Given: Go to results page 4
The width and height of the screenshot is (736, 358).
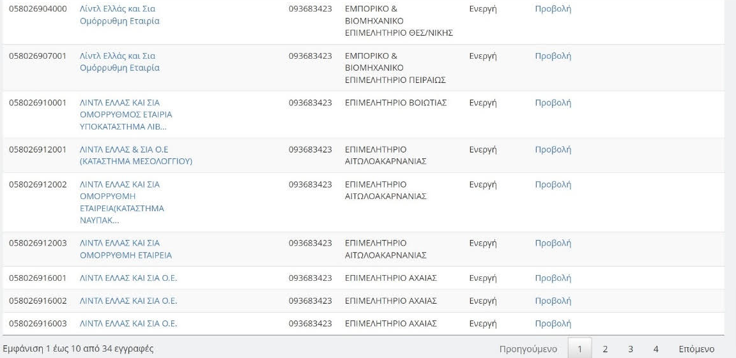Looking at the screenshot, I should pos(656,349).
